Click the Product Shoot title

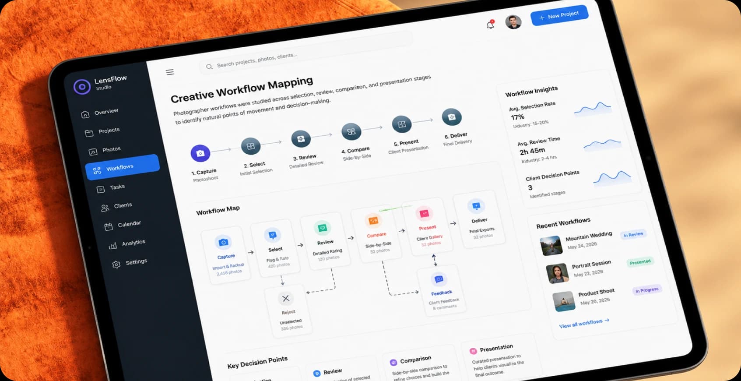pyautogui.click(x=596, y=293)
